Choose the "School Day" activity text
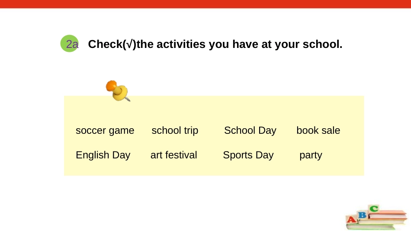This screenshot has height=231, width=411. [250, 130]
